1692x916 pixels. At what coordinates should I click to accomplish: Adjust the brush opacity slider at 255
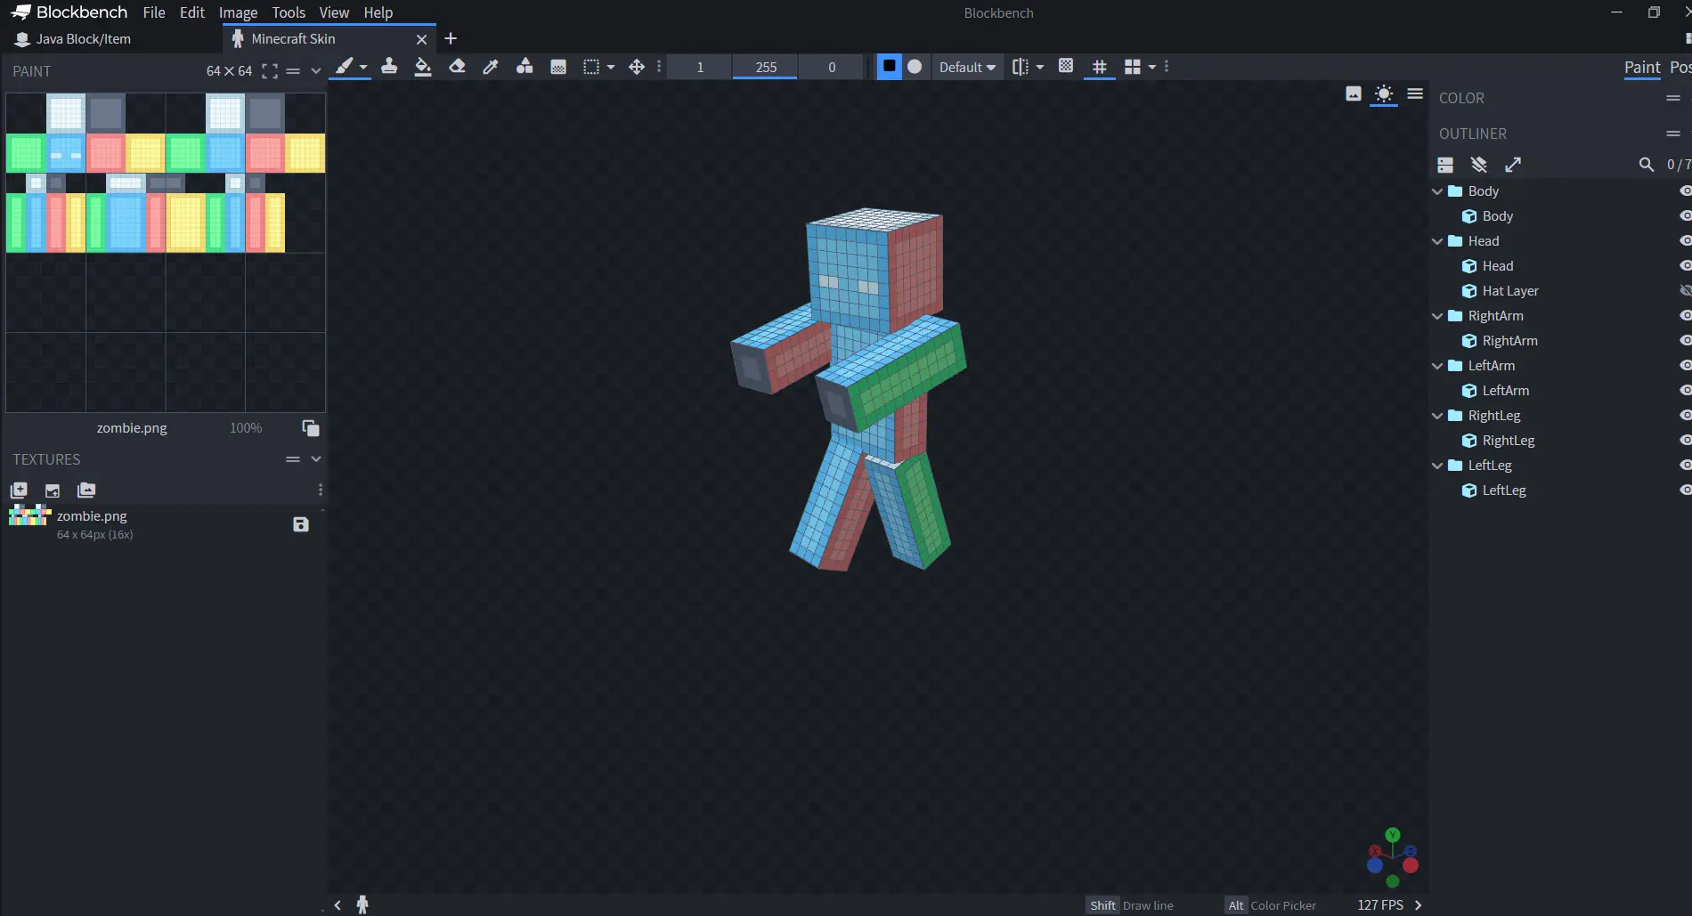pos(766,67)
